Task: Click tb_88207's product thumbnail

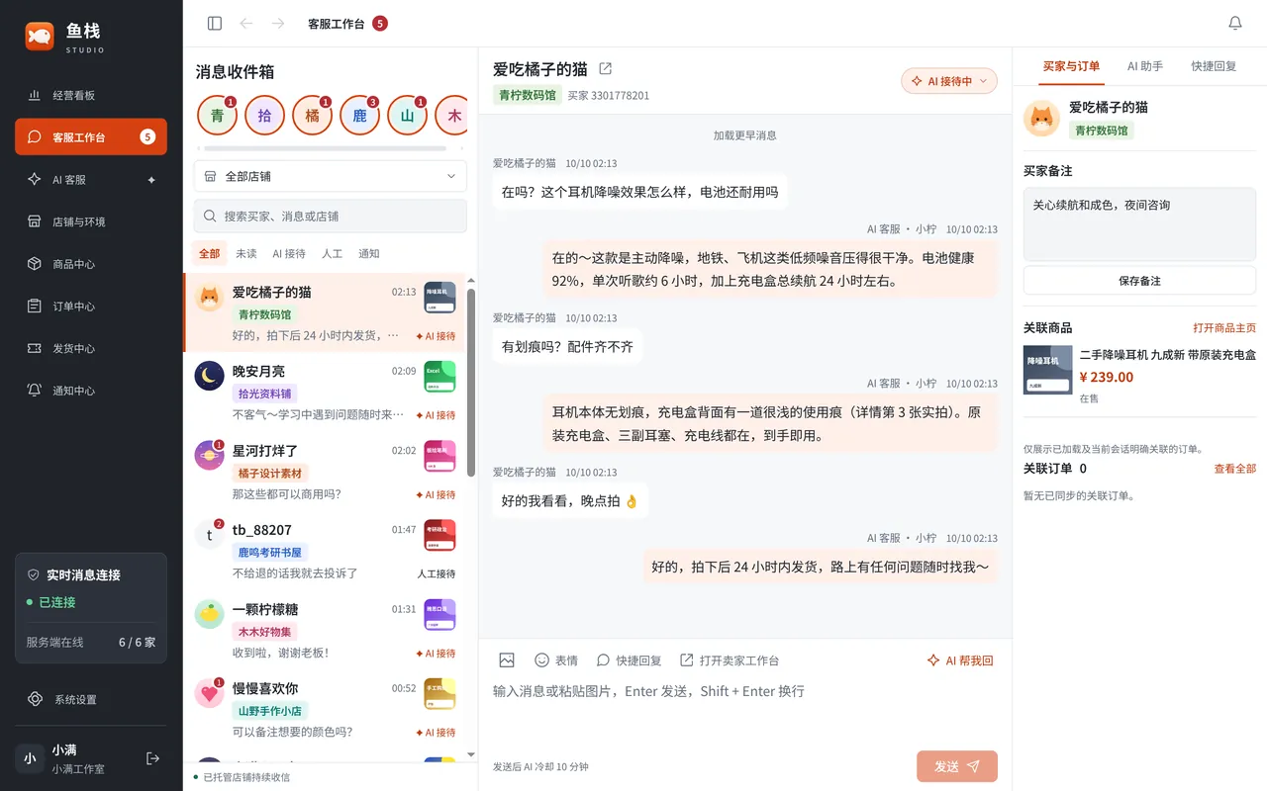Action: [439, 535]
